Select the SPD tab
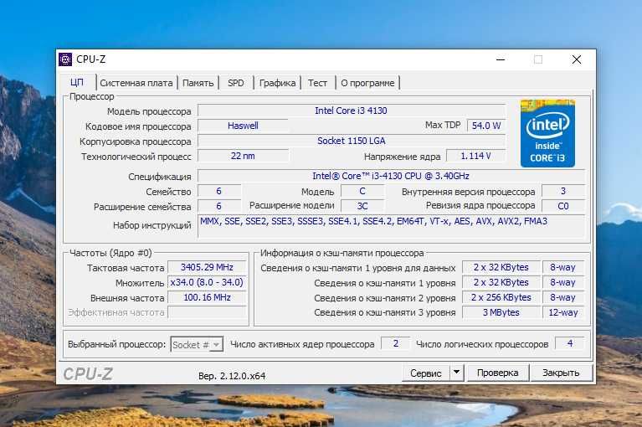 tap(236, 83)
